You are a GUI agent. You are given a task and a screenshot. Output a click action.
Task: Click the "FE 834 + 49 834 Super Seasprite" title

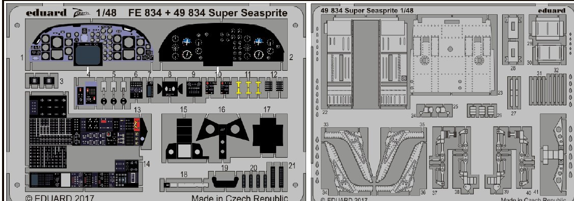point(208,13)
